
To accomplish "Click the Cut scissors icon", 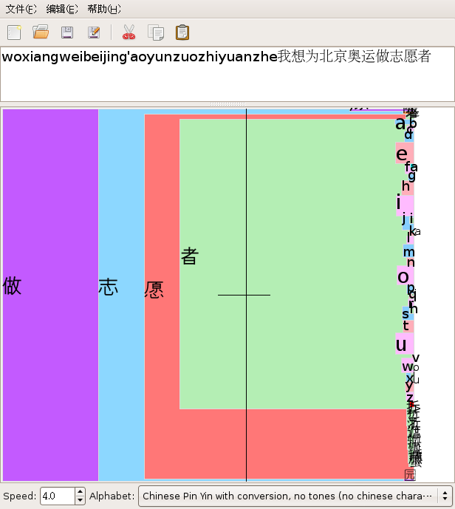I will 129,32.
